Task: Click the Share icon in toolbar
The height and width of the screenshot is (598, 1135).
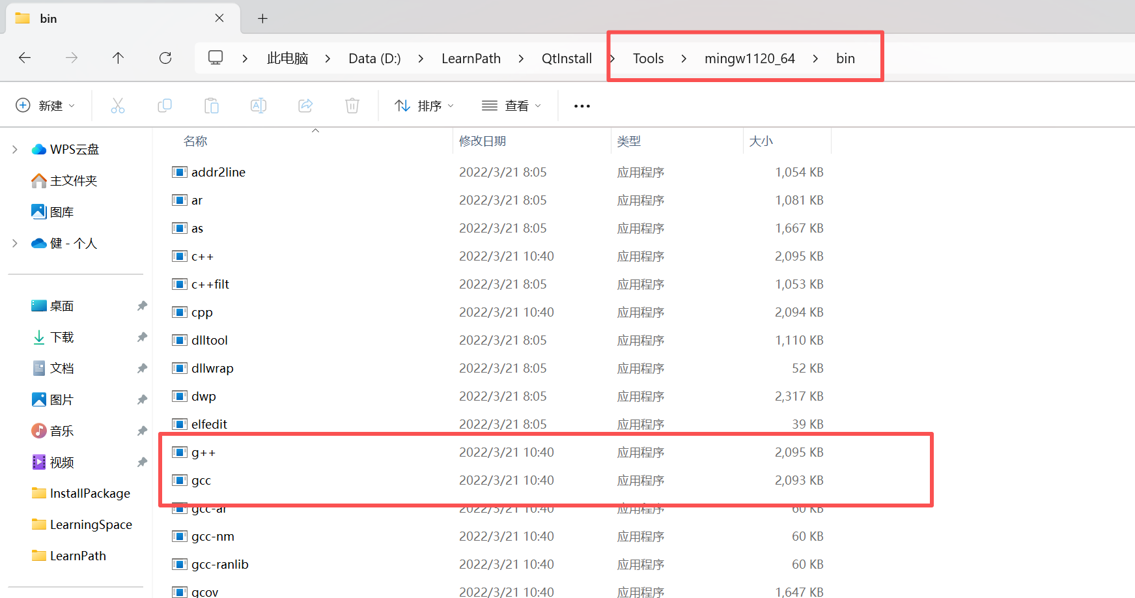Action: pyautogui.click(x=305, y=106)
